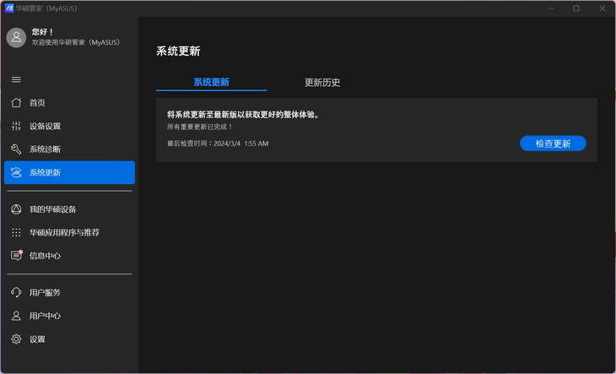Select the 系统更新 tab under the heading
The image size is (616, 374).
click(211, 83)
